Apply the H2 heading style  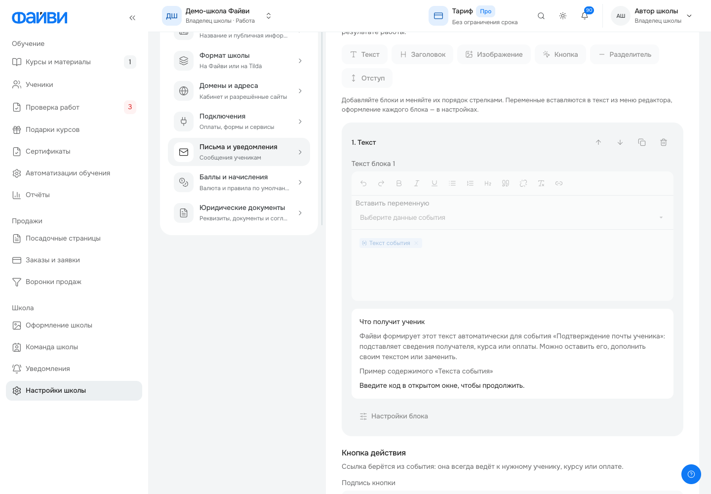click(x=488, y=183)
